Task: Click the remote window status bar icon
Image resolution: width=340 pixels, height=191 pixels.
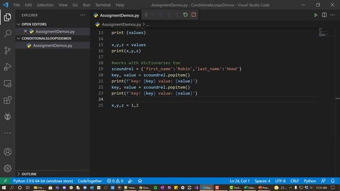Action: (5, 181)
